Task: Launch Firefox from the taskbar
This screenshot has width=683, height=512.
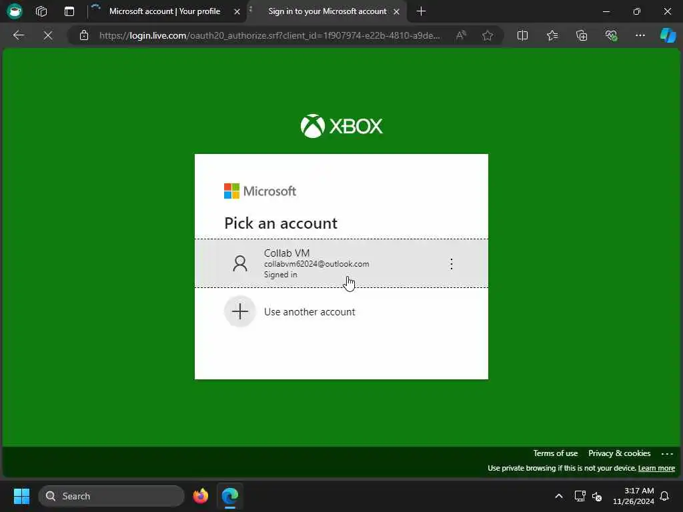Action: (x=201, y=496)
